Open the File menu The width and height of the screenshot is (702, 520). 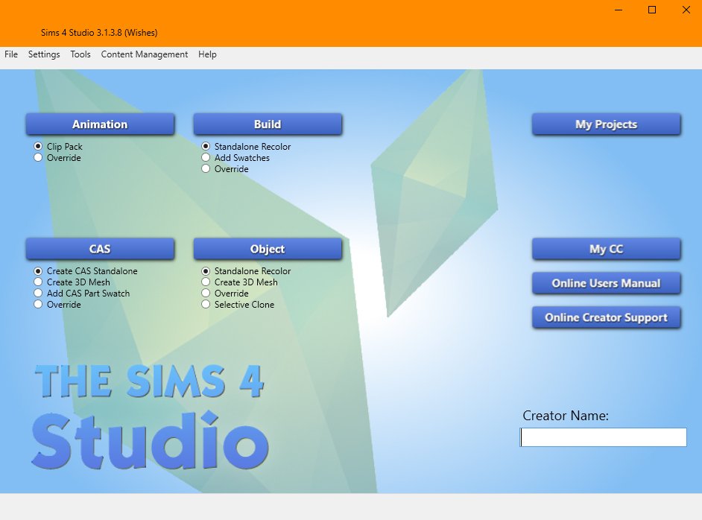point(11,54)
